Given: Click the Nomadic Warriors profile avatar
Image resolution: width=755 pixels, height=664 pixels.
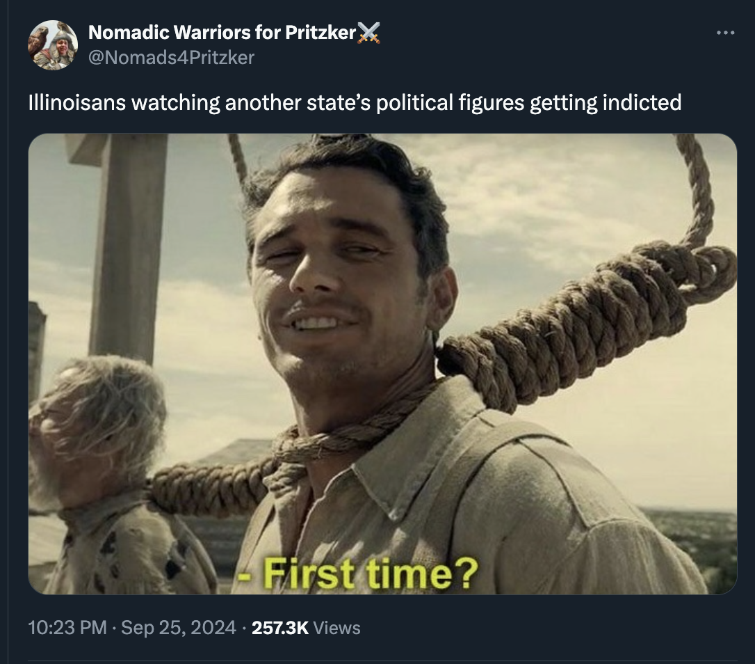Looking at the screenshot, I should (x=53, y=45).
